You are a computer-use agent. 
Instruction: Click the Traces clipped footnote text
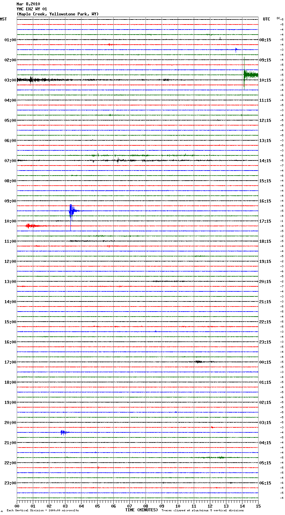pyautogui.click(x=203, y=510)
